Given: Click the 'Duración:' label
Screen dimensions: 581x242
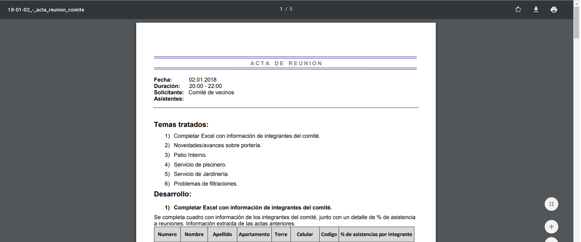Looking at the screenshot, I should click(x=167, y=86).
